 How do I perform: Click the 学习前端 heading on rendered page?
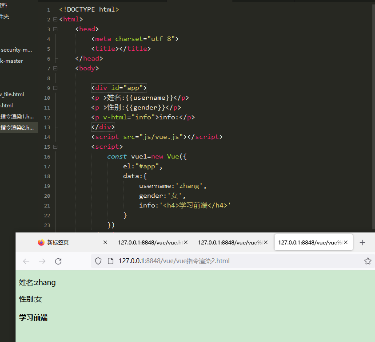(x=33, y=318)
